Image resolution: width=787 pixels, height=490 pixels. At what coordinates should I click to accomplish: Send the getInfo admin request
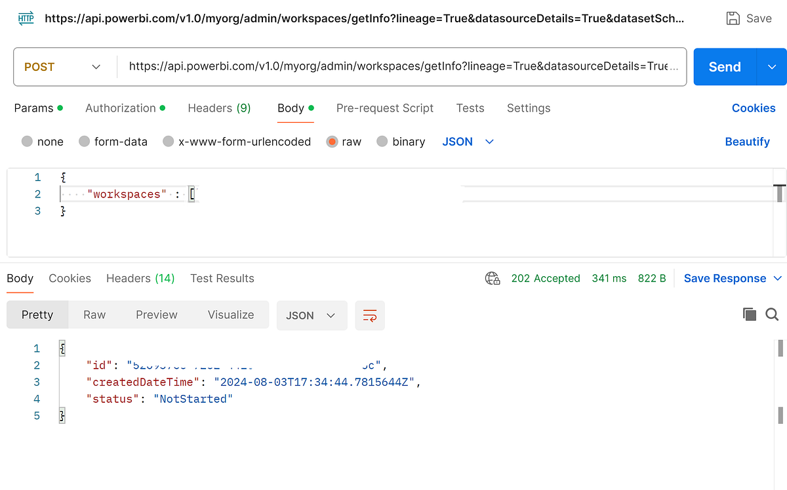724,66
